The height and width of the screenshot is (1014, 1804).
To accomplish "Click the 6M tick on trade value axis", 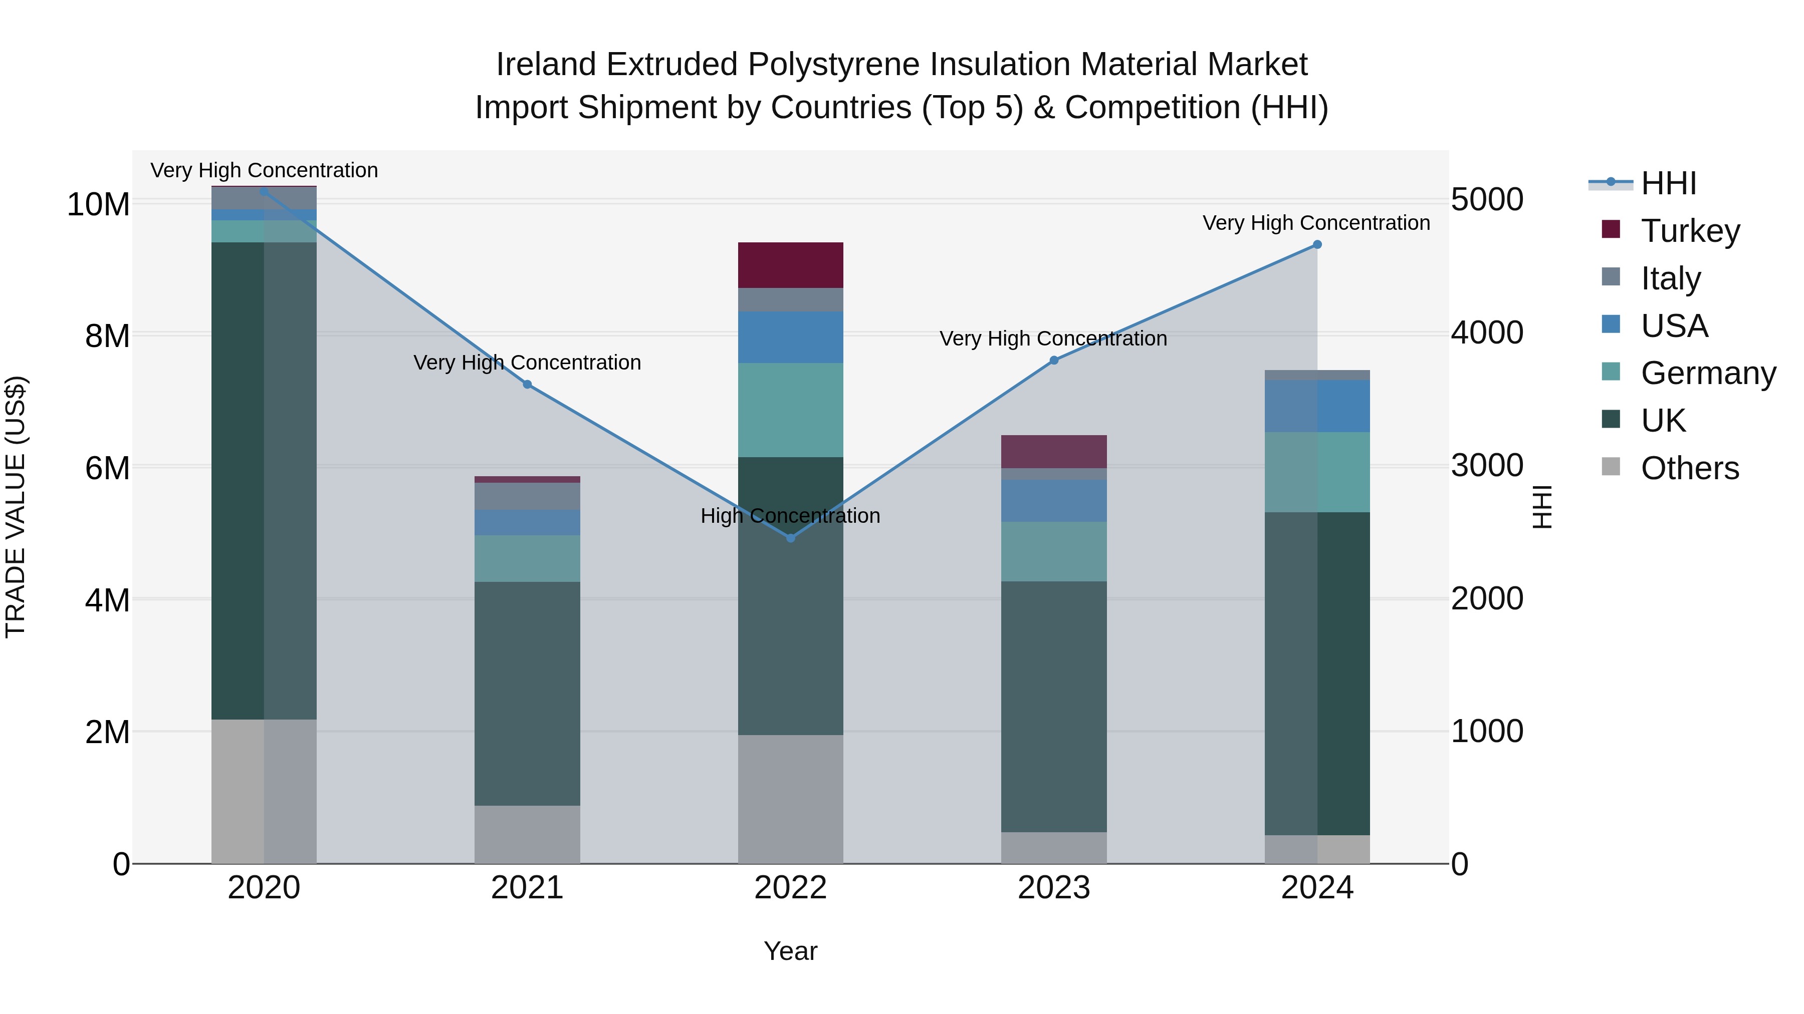I will point(108,468).
